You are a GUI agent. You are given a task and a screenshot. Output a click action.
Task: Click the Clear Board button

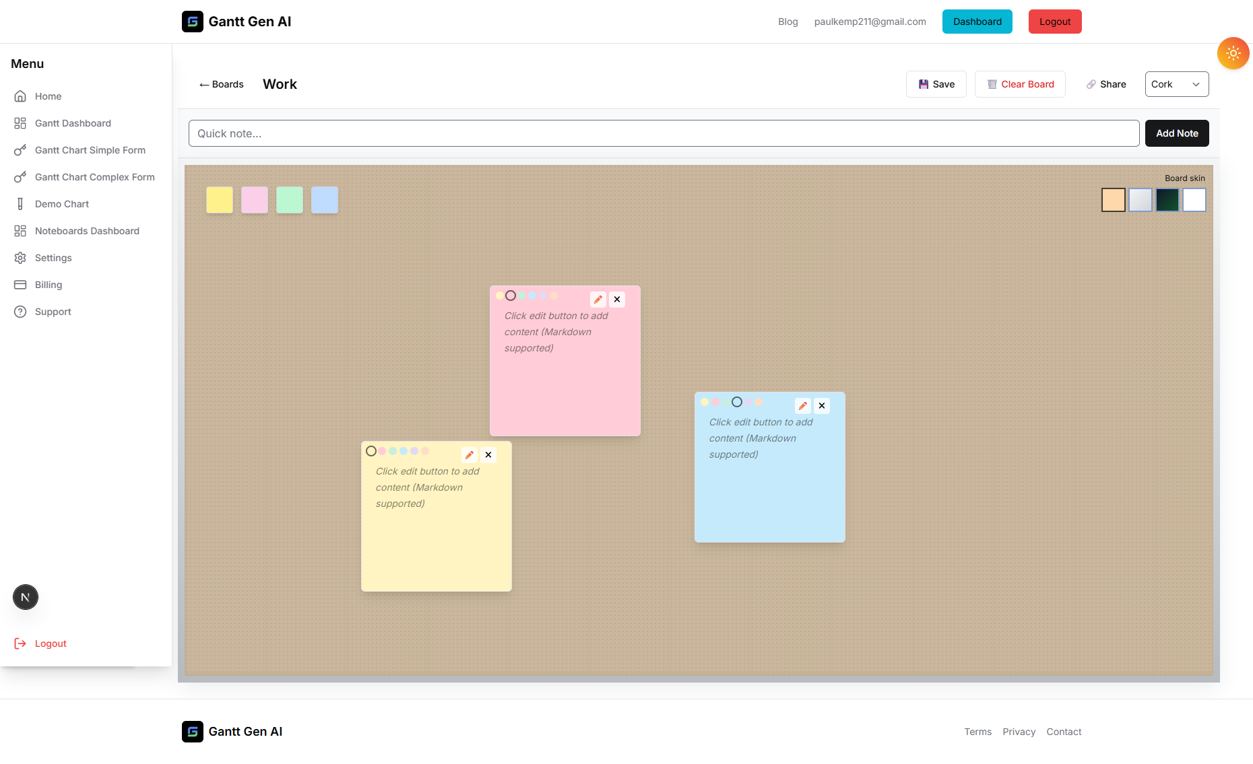coord(1020,84)
